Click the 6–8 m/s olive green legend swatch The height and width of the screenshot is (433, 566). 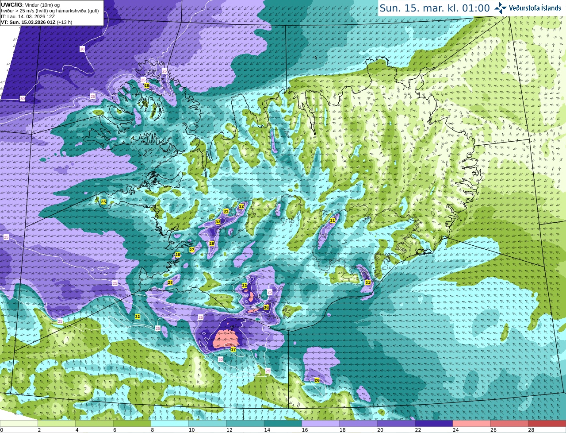click(132, 423)
